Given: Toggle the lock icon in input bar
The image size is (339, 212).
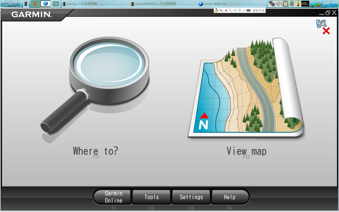Looking at the screenshot, I should [244, 10].
